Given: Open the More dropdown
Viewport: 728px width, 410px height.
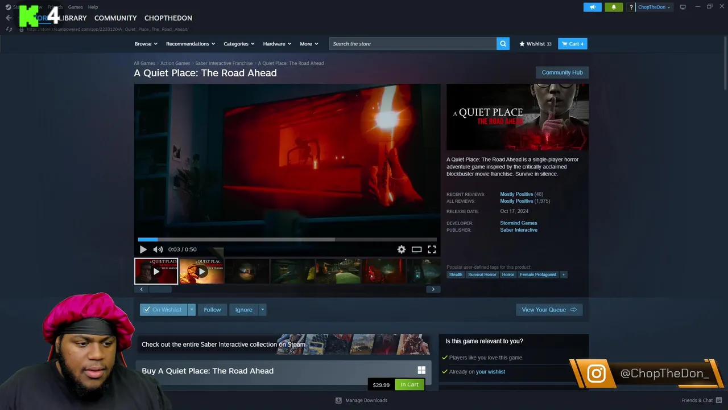Looking at the screenshot, I should point(309,44).
